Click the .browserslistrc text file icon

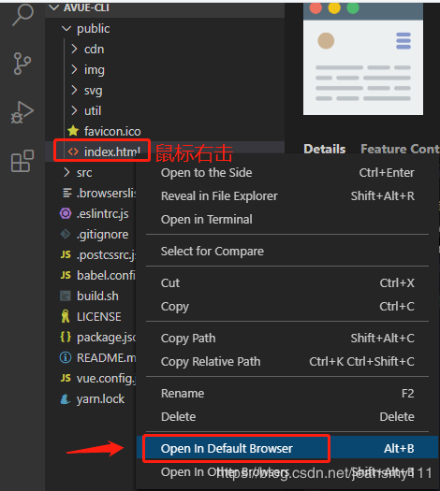click(67, 193)
